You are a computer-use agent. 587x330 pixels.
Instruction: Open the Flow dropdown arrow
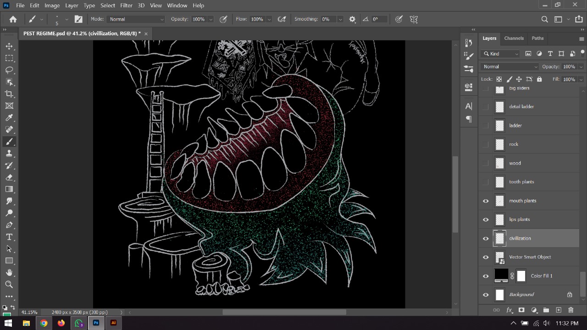[x=269, y=19]
